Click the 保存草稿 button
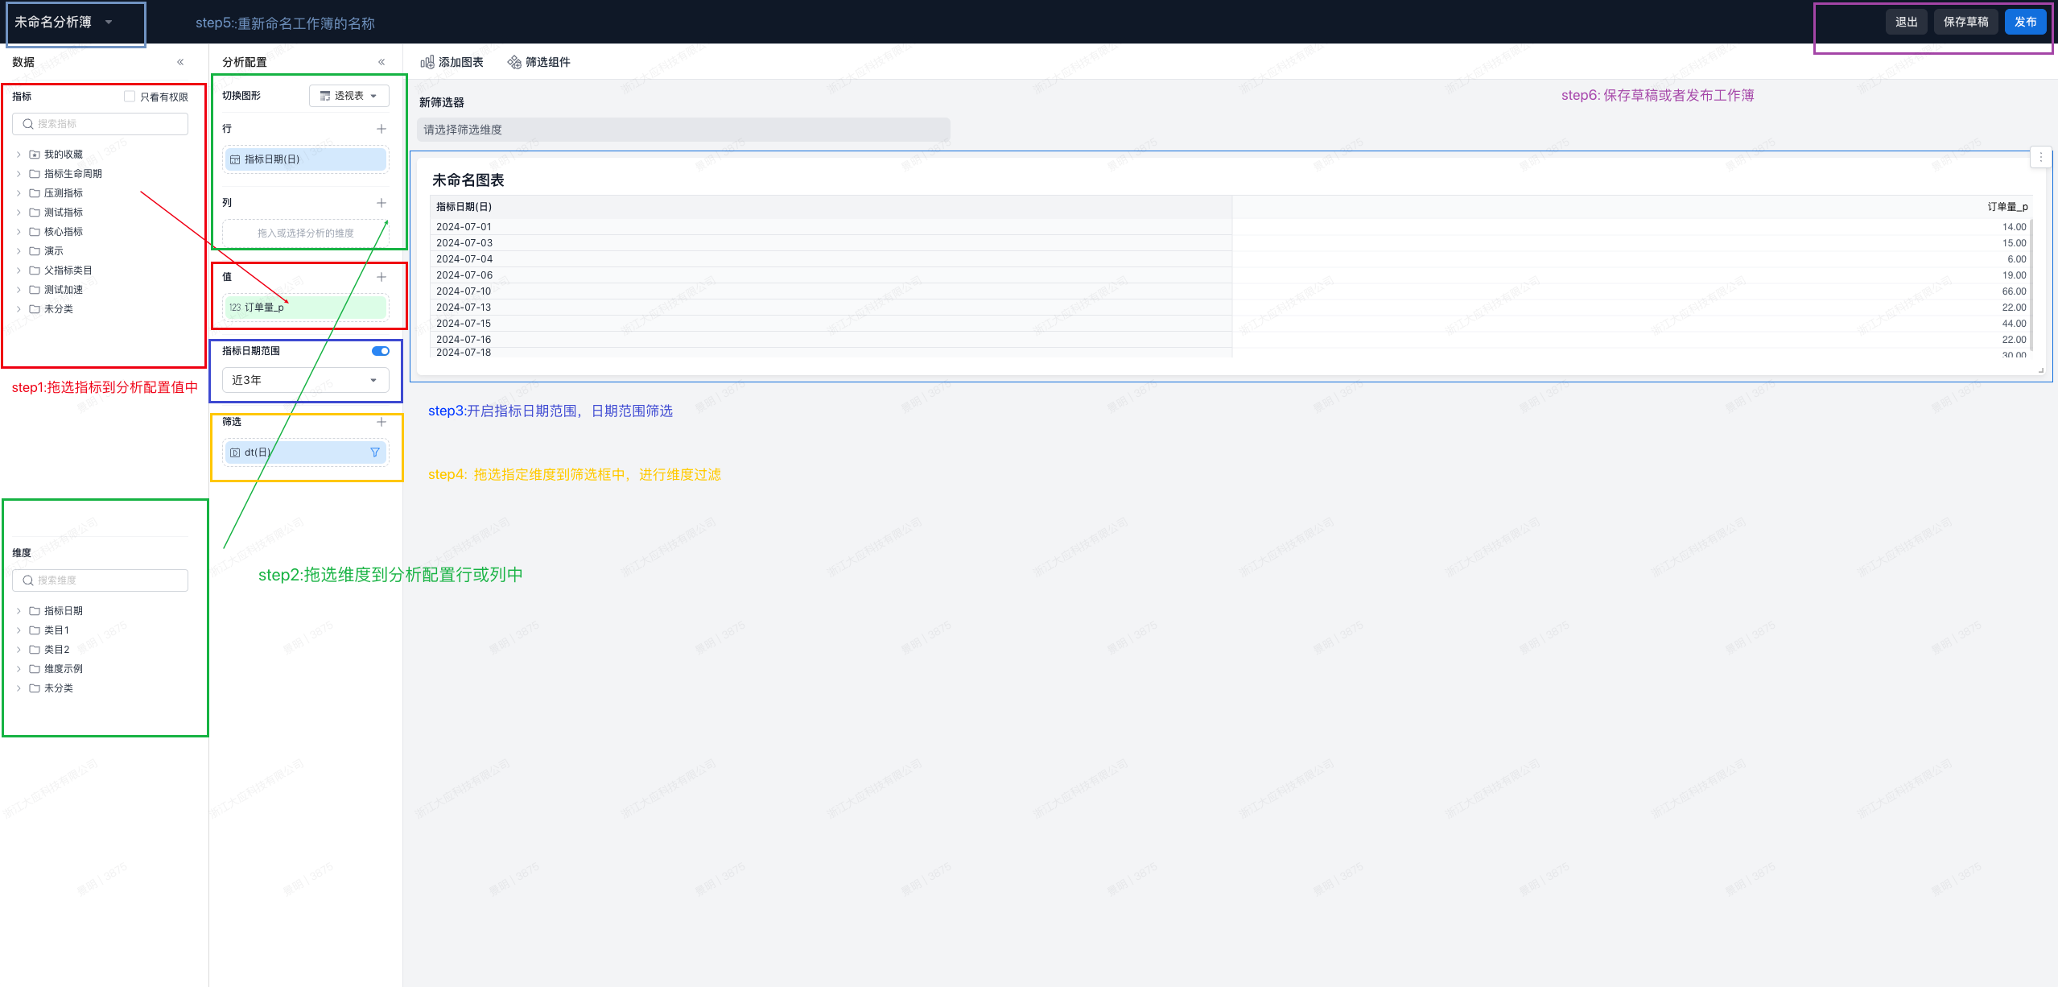 (x=1965, y=22)
